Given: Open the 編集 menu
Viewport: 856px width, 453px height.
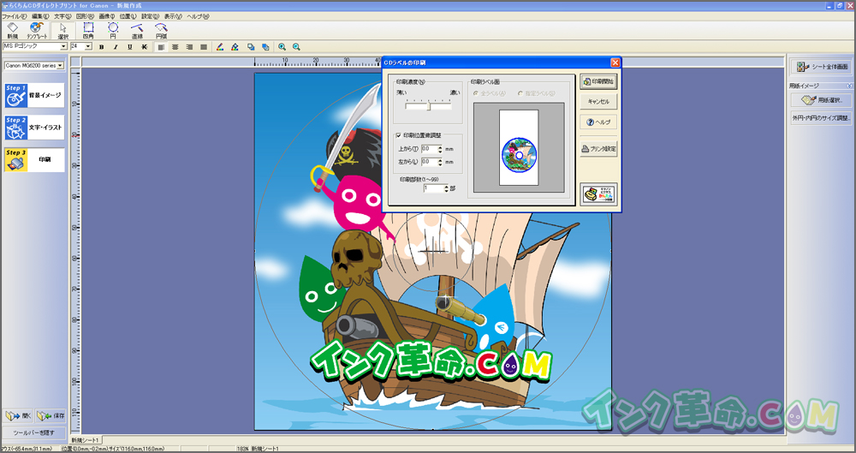Looking at the screenshot, I should [40, 16].
